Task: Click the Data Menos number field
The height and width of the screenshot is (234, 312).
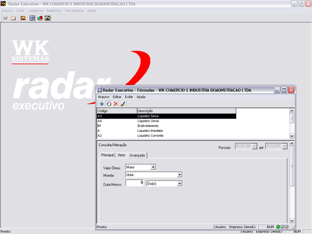Action: [134, 183]
